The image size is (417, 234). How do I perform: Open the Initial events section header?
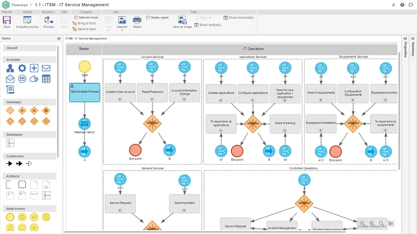pos(30,209)
